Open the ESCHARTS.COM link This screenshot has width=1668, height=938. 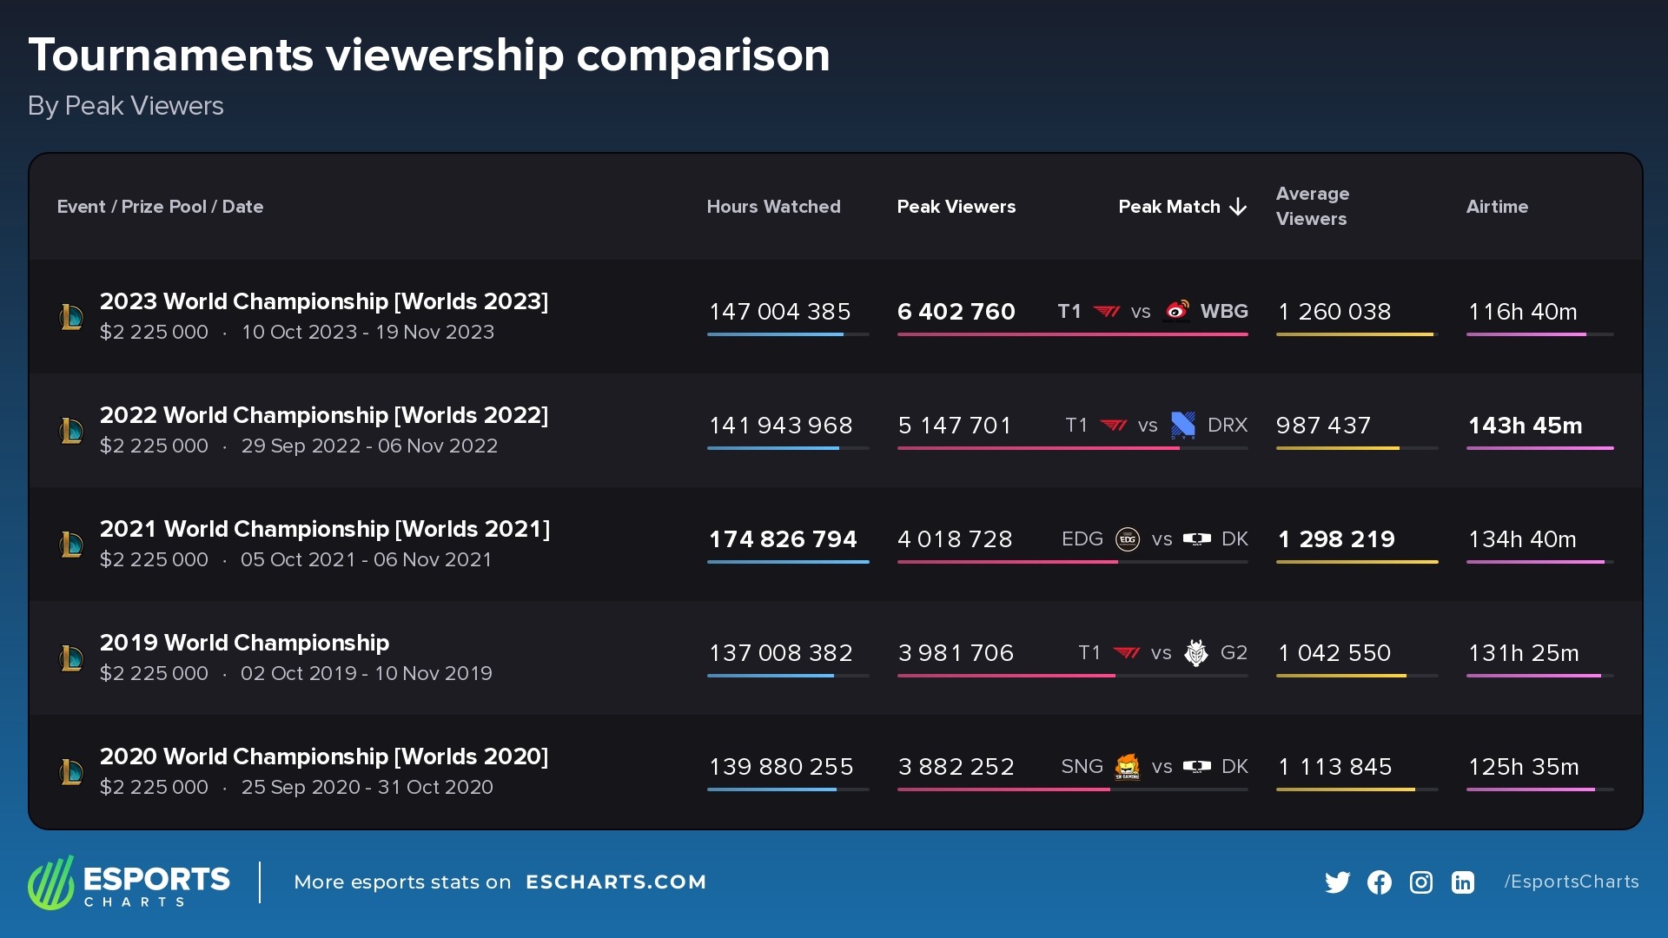pyautogui.click(x=616, y=882)
